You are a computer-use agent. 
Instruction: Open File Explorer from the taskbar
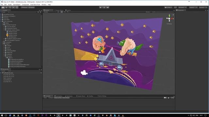(x=14, y=115)
